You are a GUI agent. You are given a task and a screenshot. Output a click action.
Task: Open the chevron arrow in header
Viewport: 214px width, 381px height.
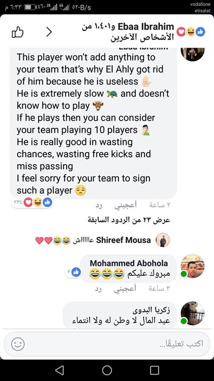(49, 32)
